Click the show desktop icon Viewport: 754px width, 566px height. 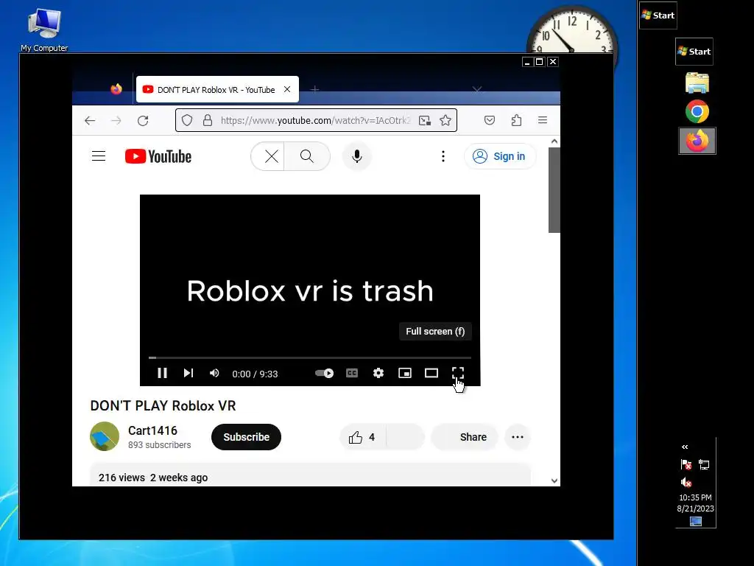(x=695, y=522)
